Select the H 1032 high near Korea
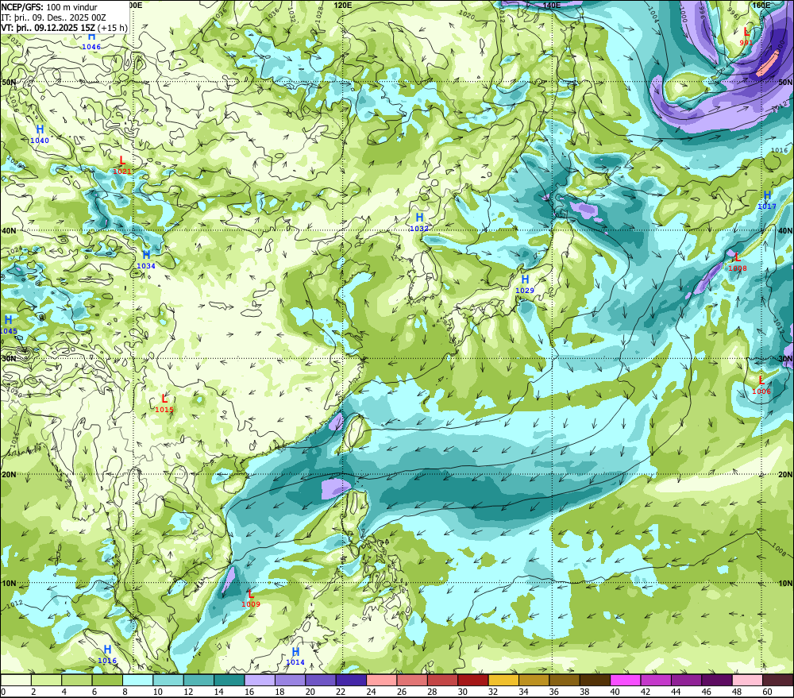This screenshot has width=794, height=698. click(x=419, y=222)
